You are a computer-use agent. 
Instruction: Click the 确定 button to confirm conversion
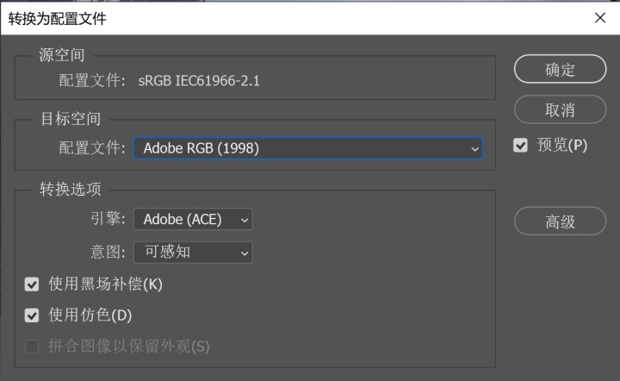pos(560,69)
